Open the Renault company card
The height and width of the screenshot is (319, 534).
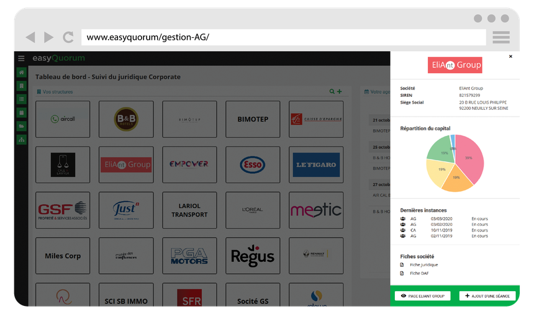(316, 256)
